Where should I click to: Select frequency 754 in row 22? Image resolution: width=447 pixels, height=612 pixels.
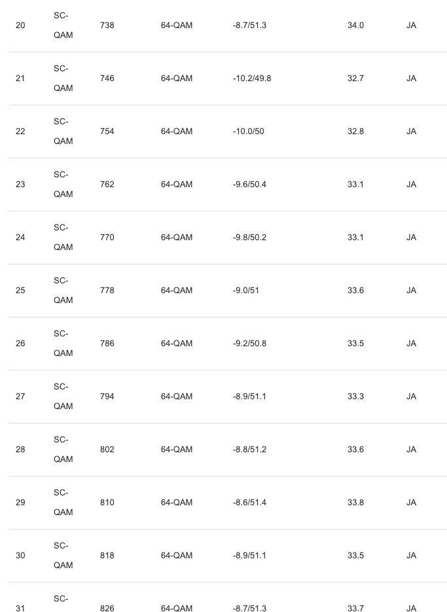pos(107,132)
